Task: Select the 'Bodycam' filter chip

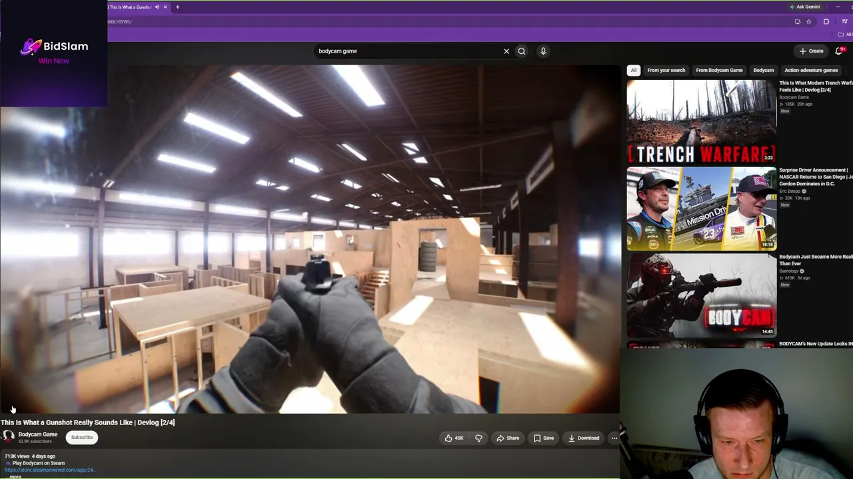Action: pyautogui.click(x=764, y=70)
